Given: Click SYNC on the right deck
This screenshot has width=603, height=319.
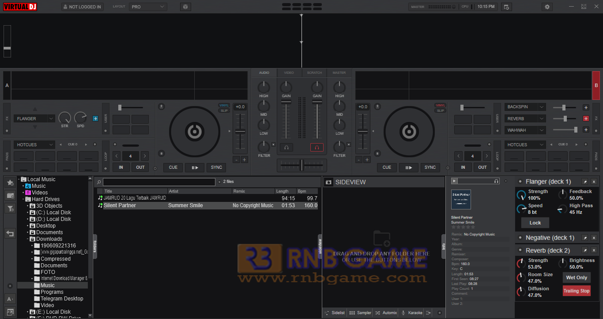Looking at the screenshot, I should [x=430, y=167].
